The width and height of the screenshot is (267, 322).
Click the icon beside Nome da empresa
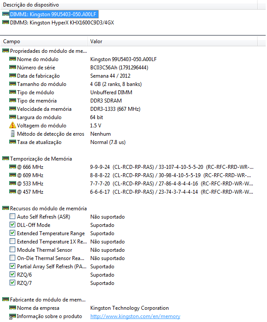[13, 308]
